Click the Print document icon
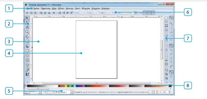 point(166,30)
